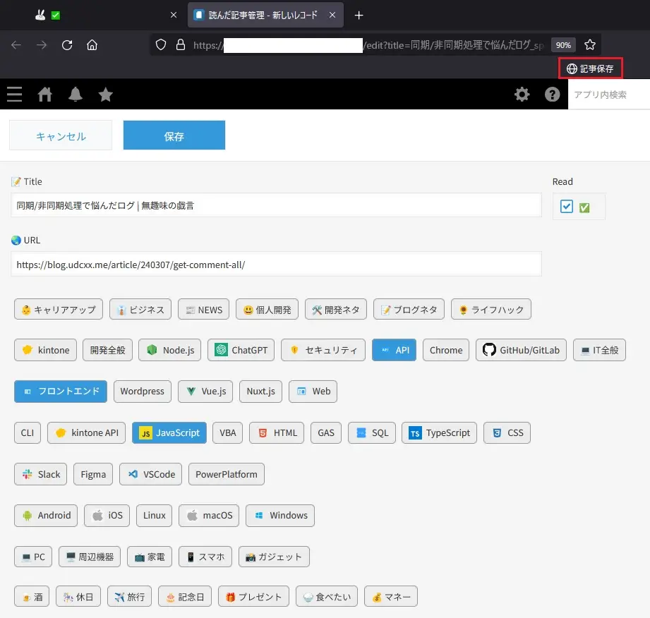Open a new browser tab
The width and height of the screenshot is (650, 618).
click(359, 15)
